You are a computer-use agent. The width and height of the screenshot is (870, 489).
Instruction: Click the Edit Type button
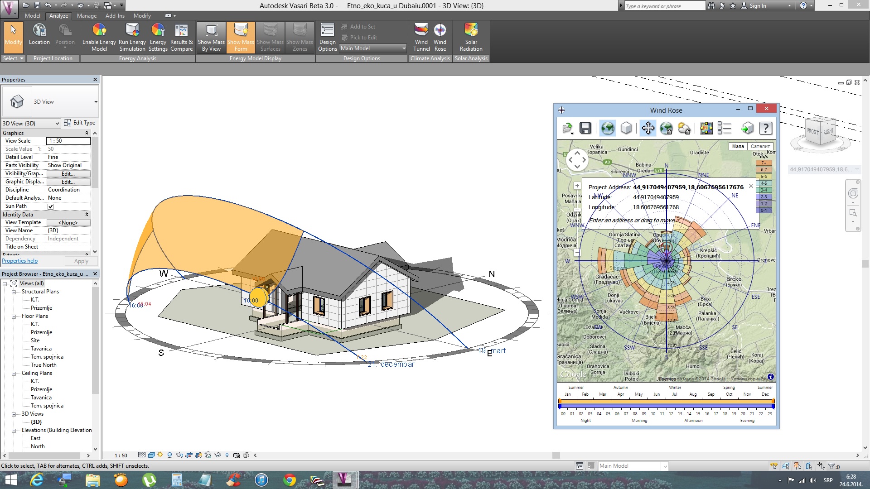pyautogui.click(x=80, y=123)
